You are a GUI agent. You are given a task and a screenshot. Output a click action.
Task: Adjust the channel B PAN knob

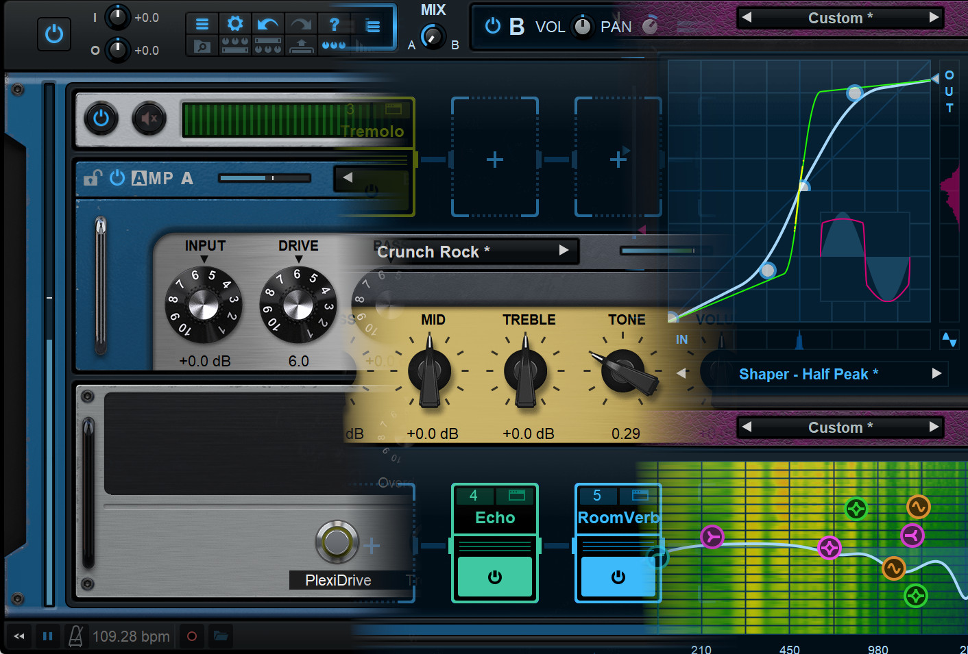[650, 26]
